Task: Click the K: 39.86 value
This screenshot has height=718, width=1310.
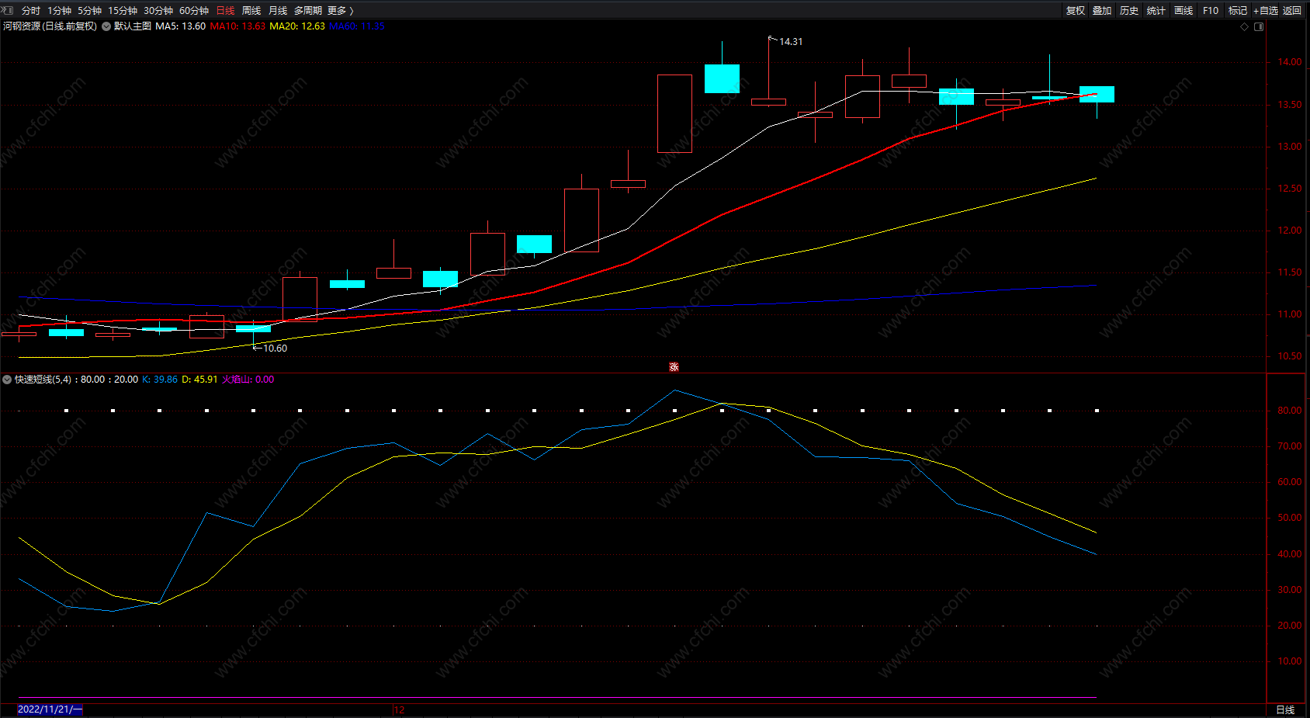Action: (x=160, y=380)
